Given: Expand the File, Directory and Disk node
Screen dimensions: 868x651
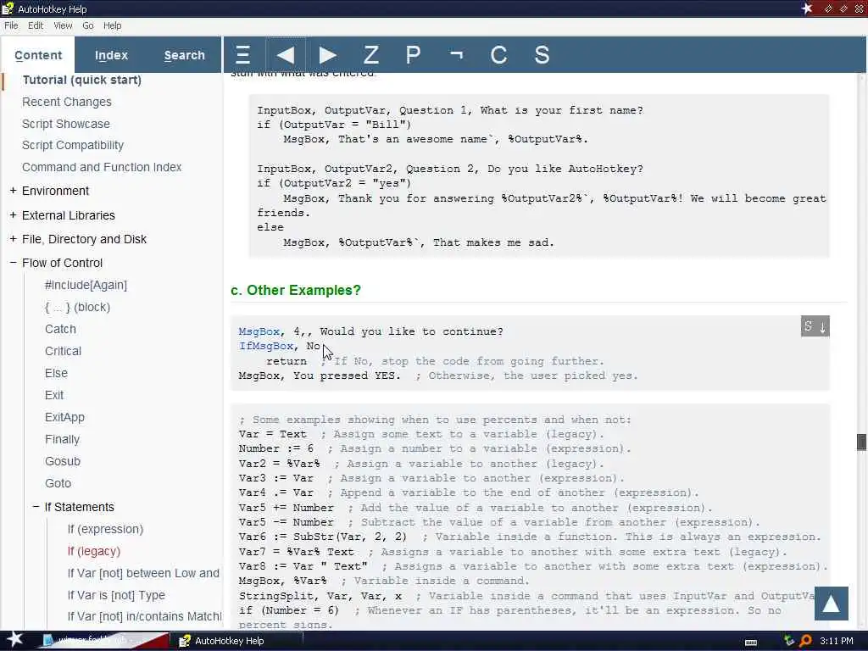Looking at the screenshot, I should (13, 238).
